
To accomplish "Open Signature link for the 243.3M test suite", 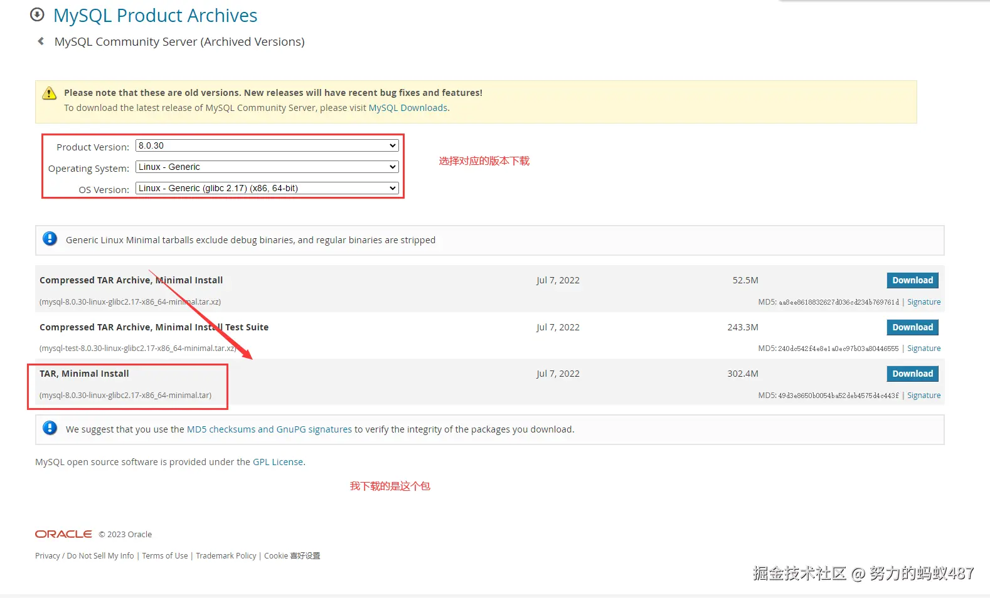I will pyautogui.click(x=923, y=349).
